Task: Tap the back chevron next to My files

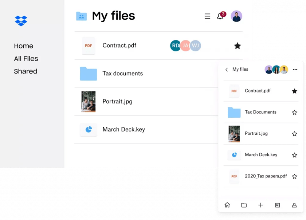Action: (226, 69)
